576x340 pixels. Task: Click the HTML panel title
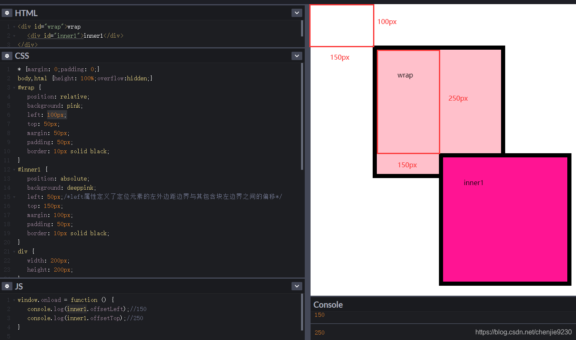click(26, 13)
